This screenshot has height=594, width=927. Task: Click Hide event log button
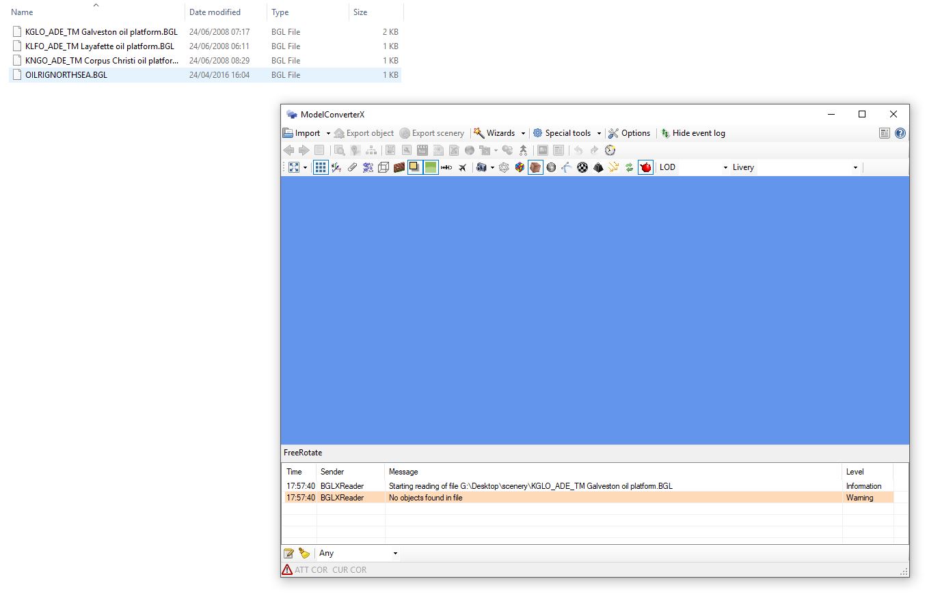click(693, 133)
